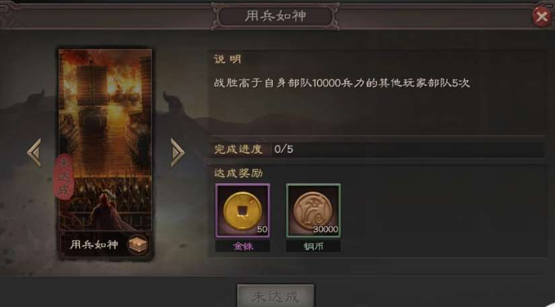Image resolution: width=555 pixels, height=307 pixels.
Task: Click the greyed 未达成 button at bottom
Action: pos(275,296)
